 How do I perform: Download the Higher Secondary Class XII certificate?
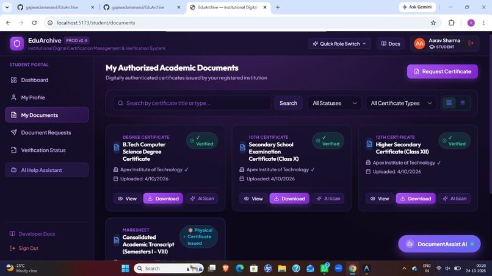pos(416,198)
